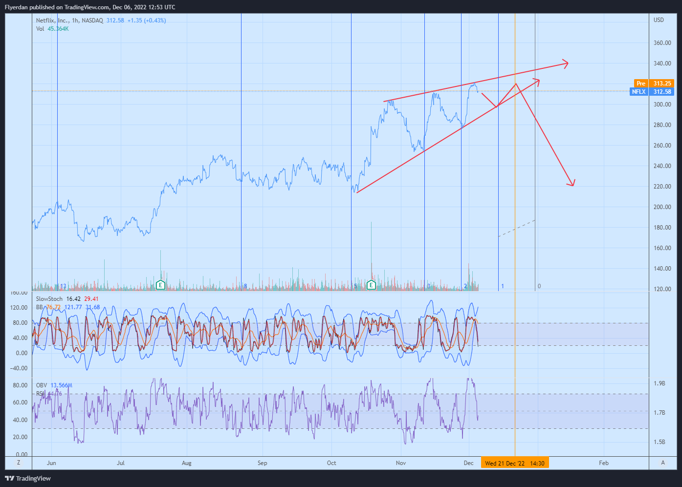682x487 pixels.
Task: Click the 140.00 price axis label
Action: coord(662,269)
